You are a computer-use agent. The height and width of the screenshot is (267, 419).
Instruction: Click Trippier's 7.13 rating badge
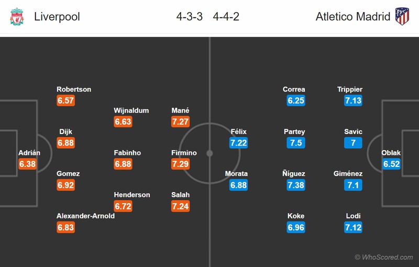click(x=353, y=101)
